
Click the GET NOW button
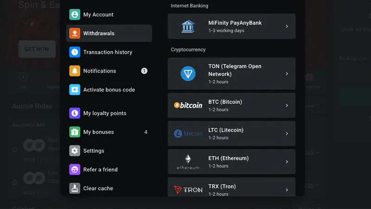coord(37,49)
